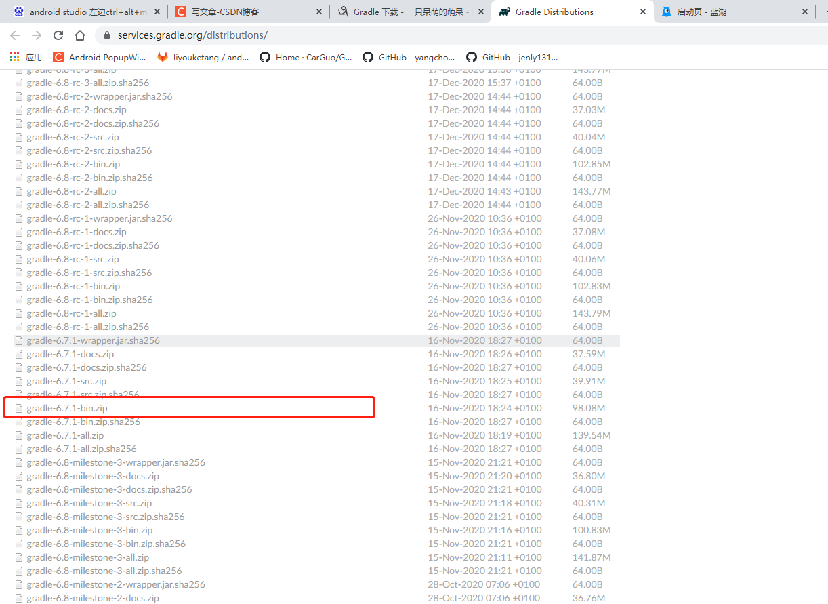Open gradle-6.7.1-docs.zip.sha256 link
Image resolution: width=828 pixels, height=604 pixels.
(x=87, y=367)
